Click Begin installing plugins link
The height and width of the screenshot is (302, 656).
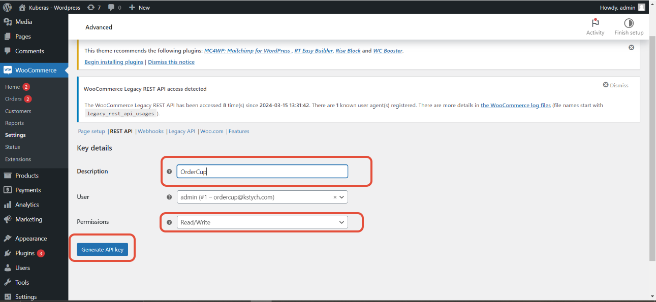coord(114,62)
